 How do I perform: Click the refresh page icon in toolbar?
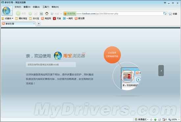tap(41, 14)
